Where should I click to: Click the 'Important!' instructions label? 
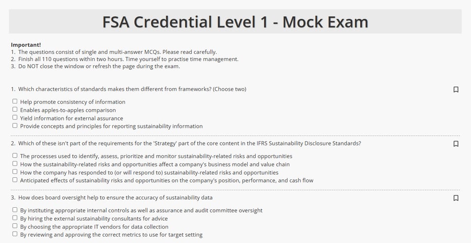[26, 45]
